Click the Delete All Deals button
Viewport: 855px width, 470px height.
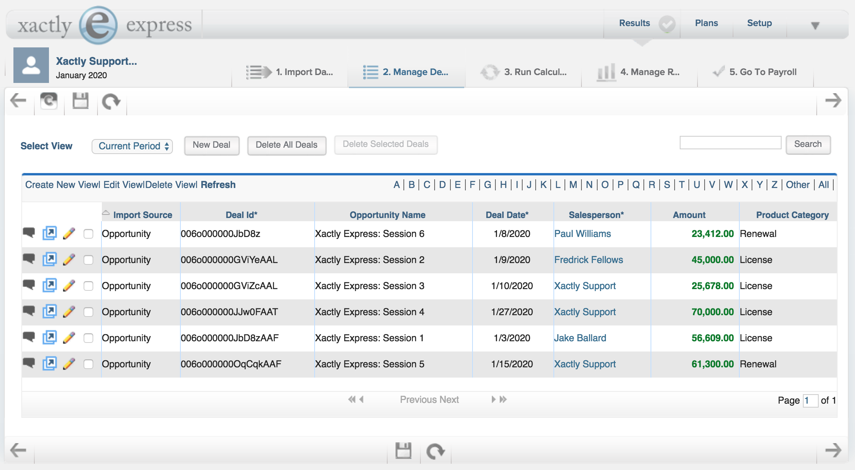[287, 145]
